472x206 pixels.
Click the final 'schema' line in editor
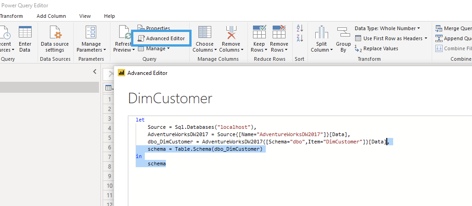[x=157, y=164]
